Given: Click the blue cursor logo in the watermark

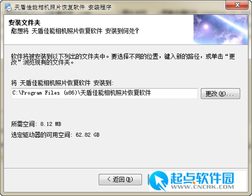Looking at the screenshot, I should click(x=159, y=181).
